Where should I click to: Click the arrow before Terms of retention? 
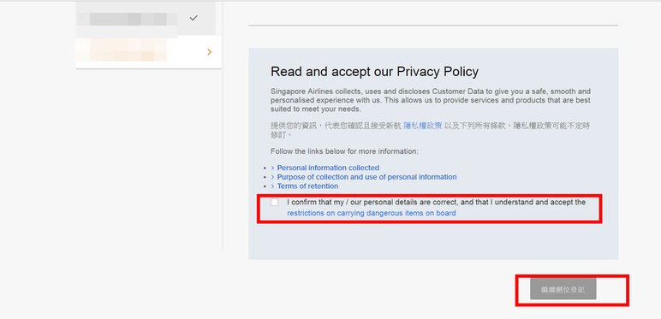click(273, 186)
